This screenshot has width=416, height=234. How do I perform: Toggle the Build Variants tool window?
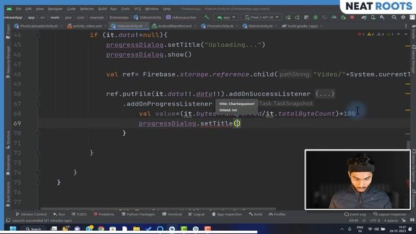click(x=8, y=194)
